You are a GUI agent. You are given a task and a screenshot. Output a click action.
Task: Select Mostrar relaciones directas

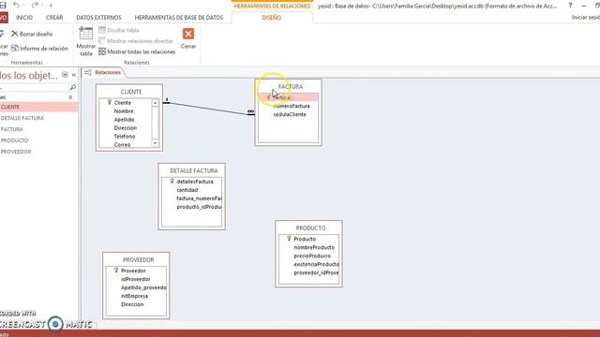(136, 41)
